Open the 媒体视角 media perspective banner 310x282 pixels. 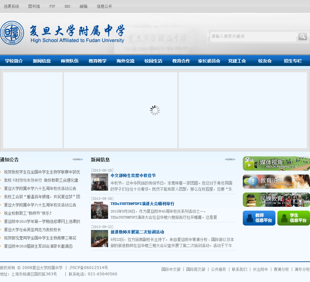[x=276, y=163]
